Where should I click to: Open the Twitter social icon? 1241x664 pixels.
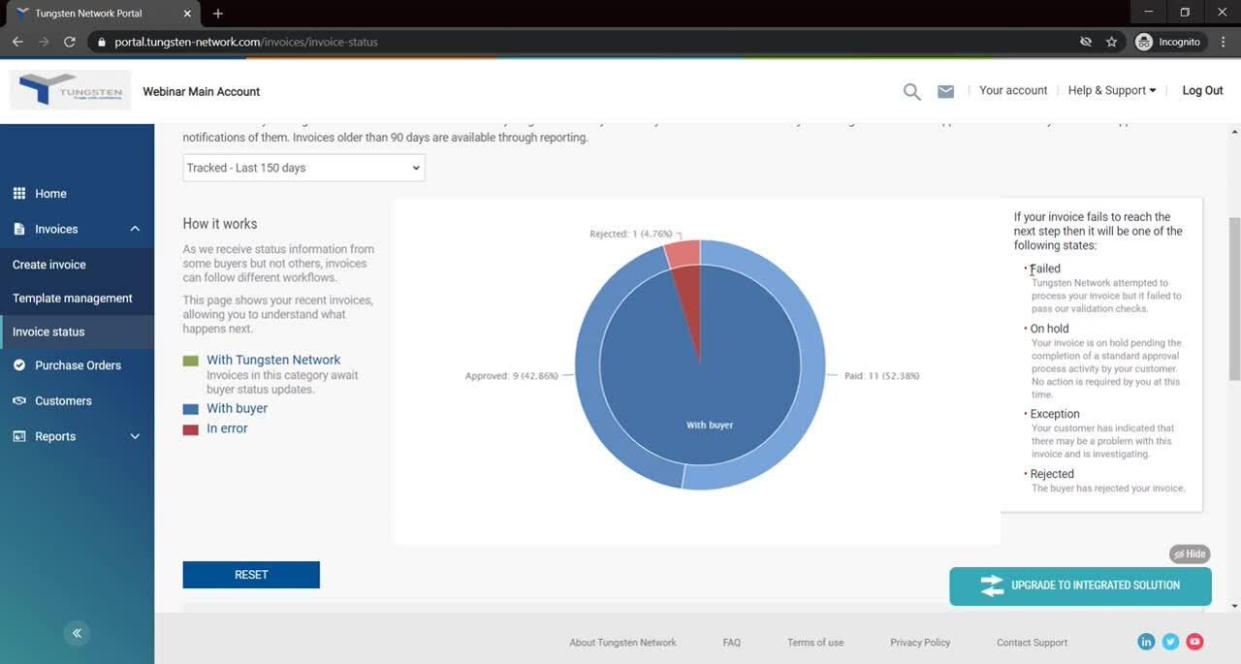click(x=1170, y=642)
